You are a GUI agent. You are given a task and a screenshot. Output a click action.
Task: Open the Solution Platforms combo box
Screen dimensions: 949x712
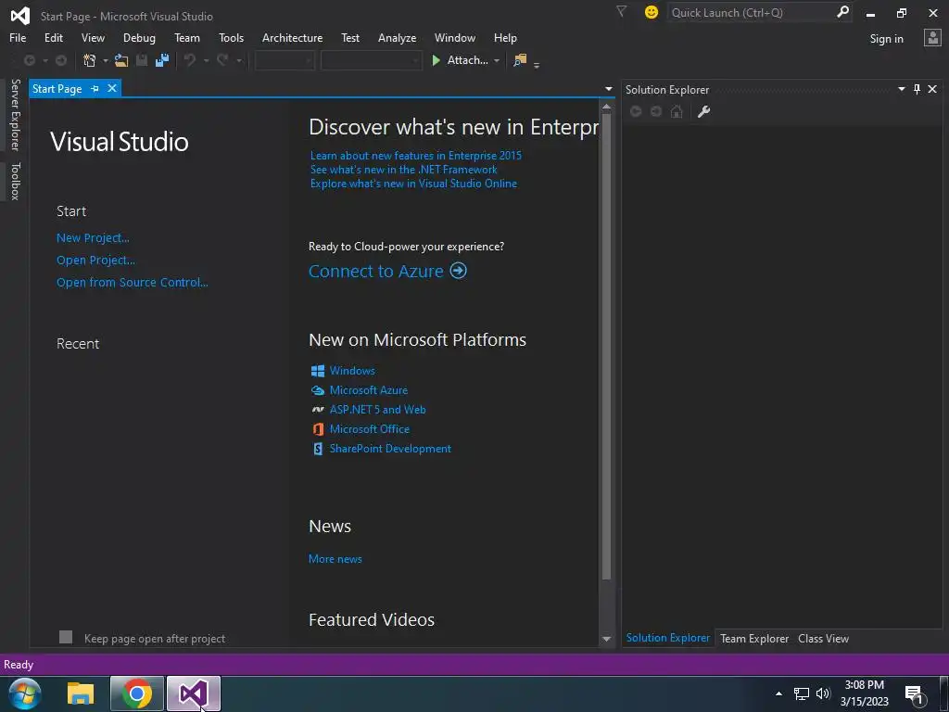[x=371, y=60]
